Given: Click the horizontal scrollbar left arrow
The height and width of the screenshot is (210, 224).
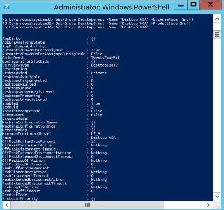Looking at the screenshot, I should click(7, 205).
